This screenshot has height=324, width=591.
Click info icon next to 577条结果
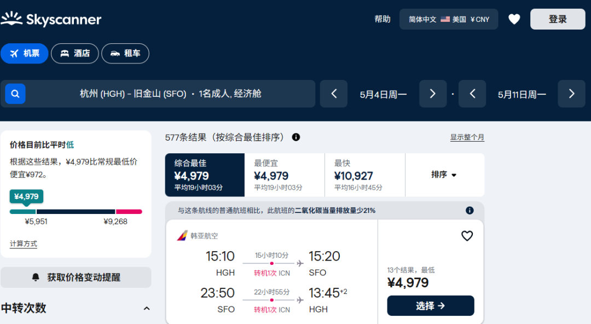[x=296, y=137]
